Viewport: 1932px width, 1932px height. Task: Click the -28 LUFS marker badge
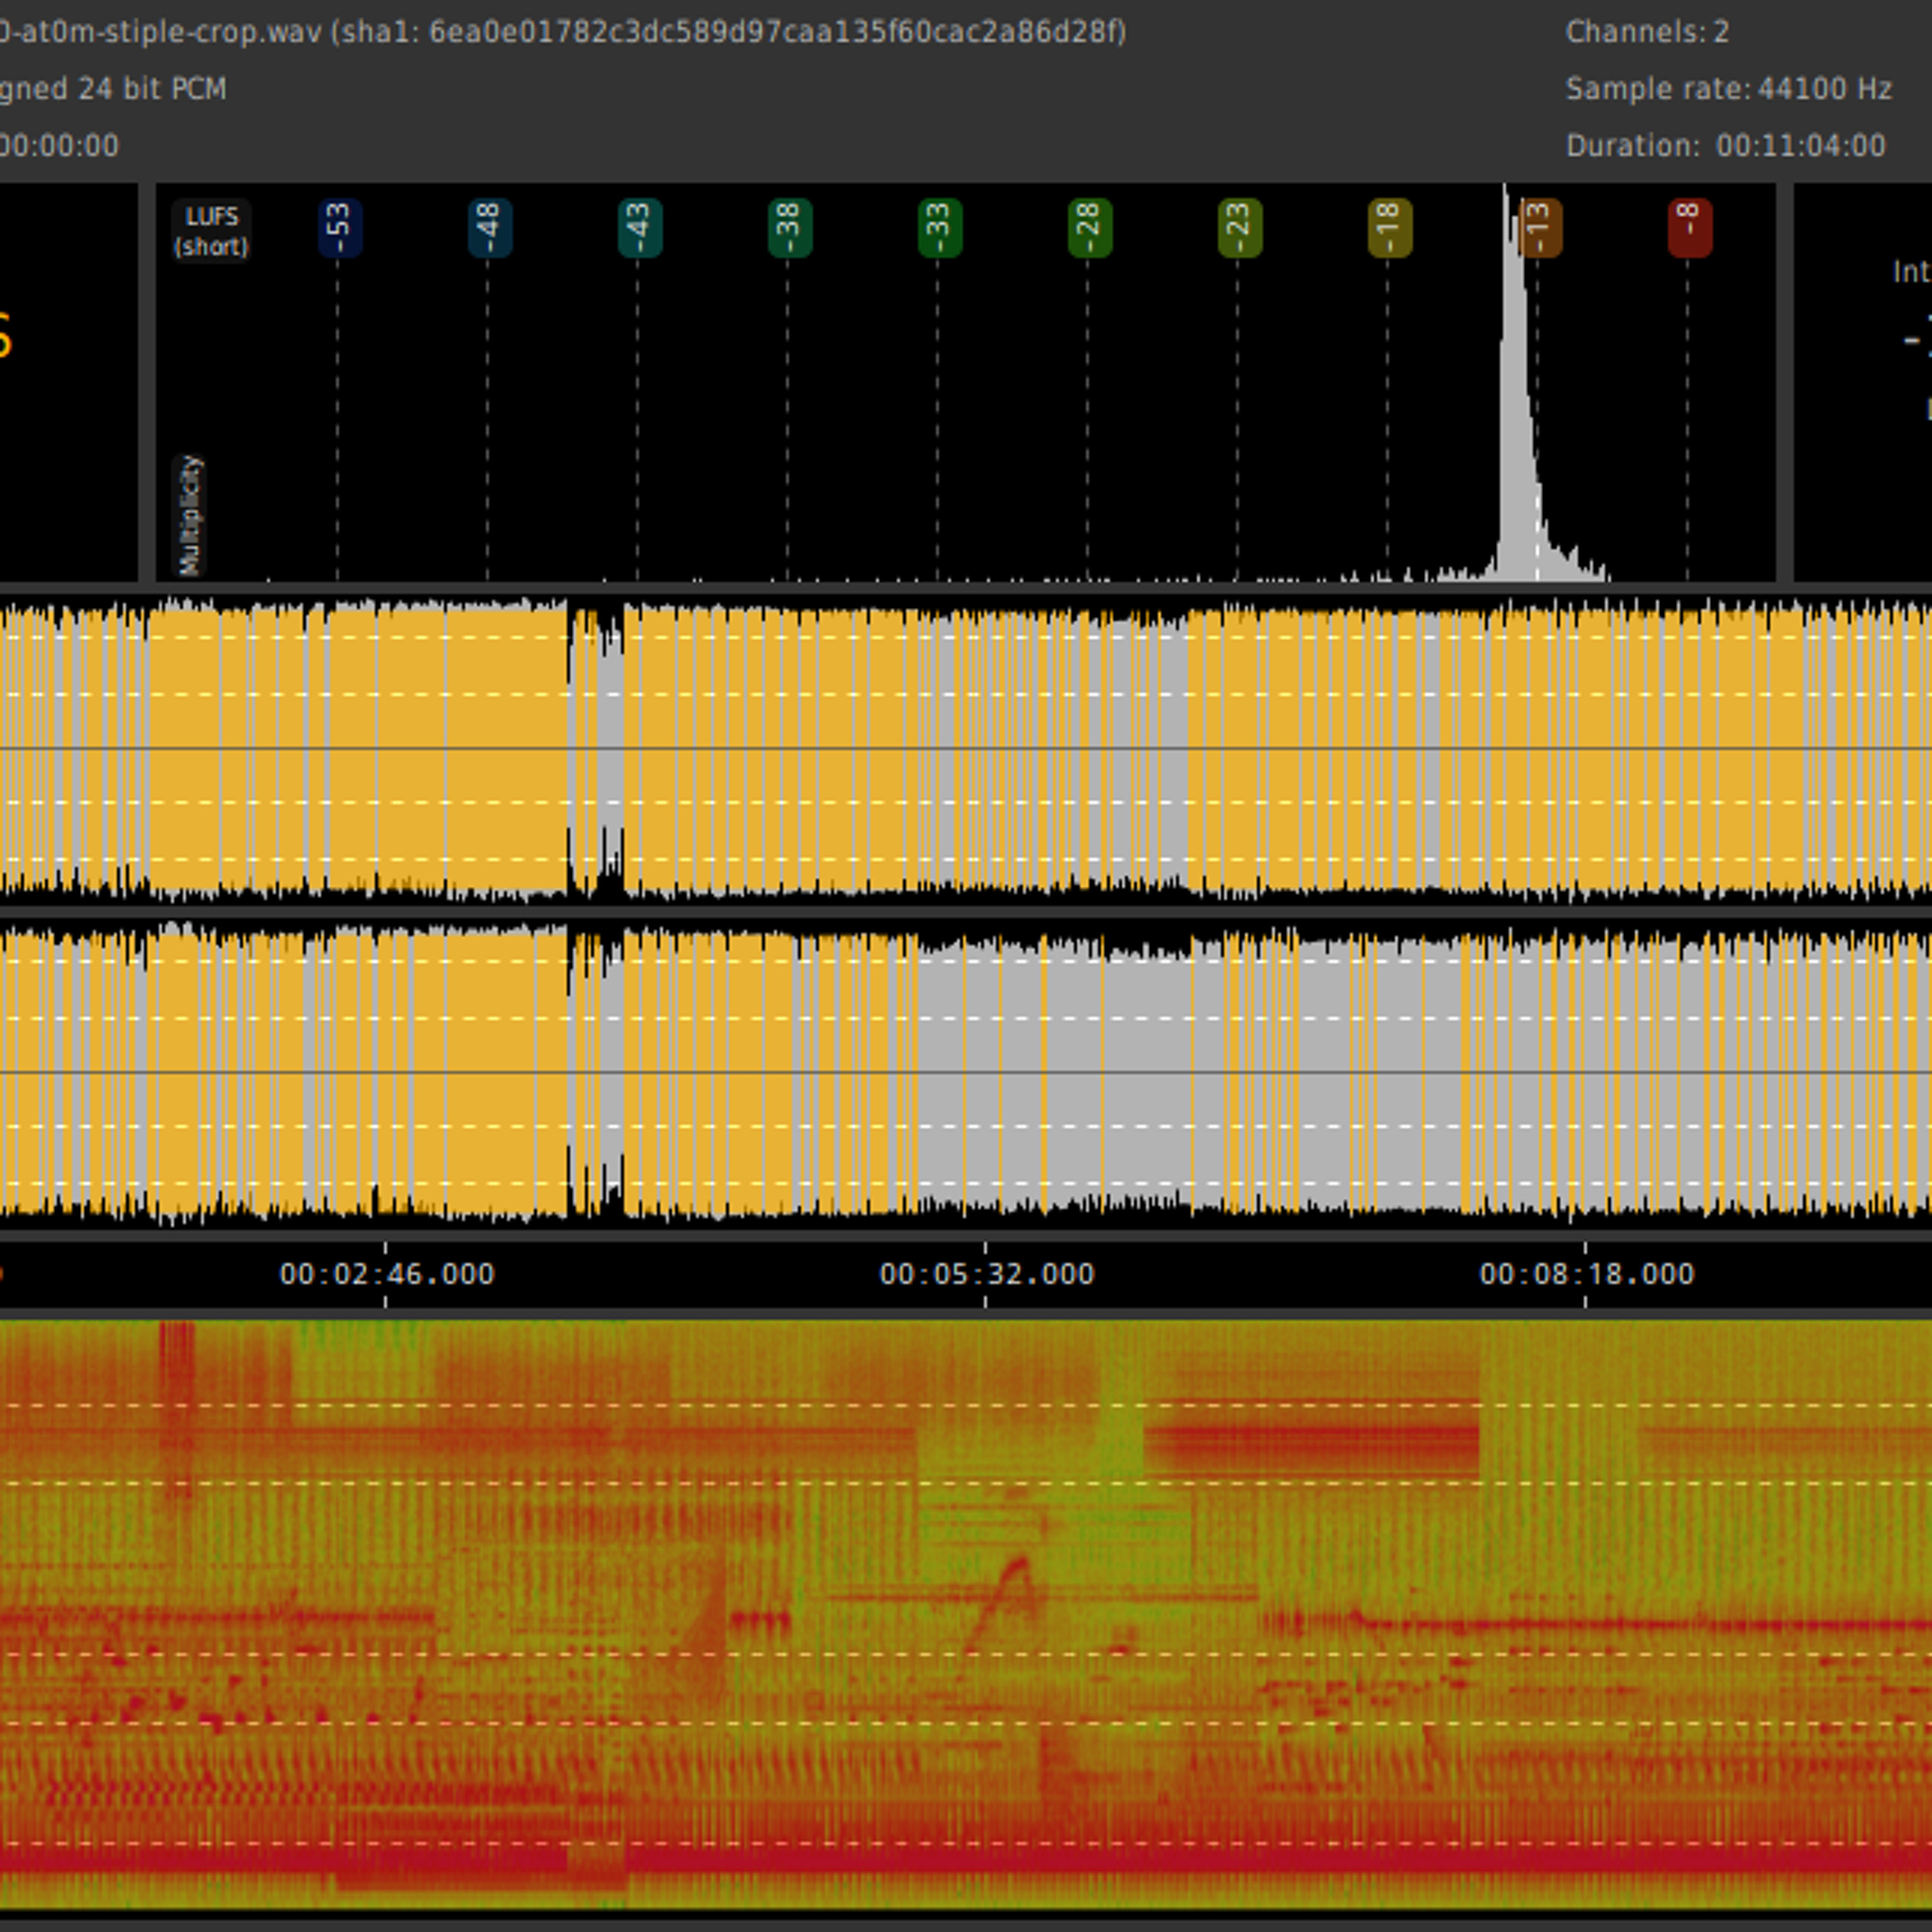tap(1089, 228)
